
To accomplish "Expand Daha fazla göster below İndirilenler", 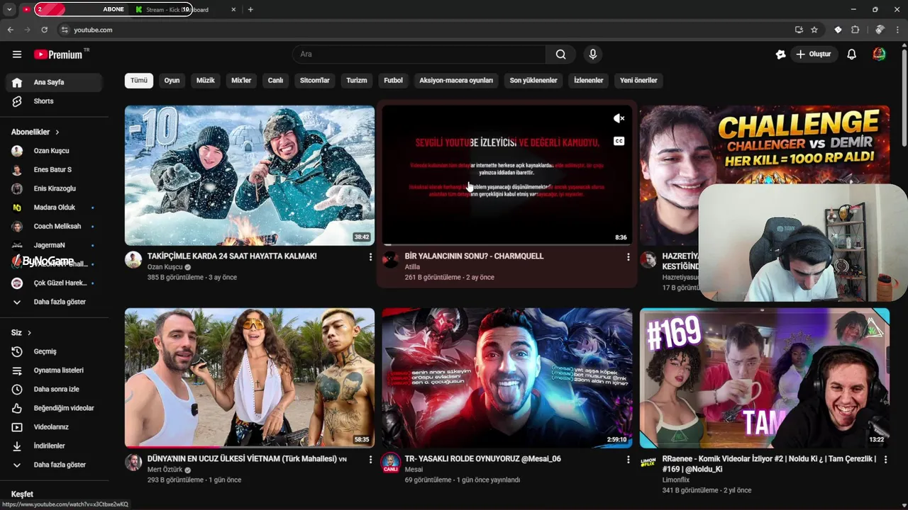I will pos(53,465).
